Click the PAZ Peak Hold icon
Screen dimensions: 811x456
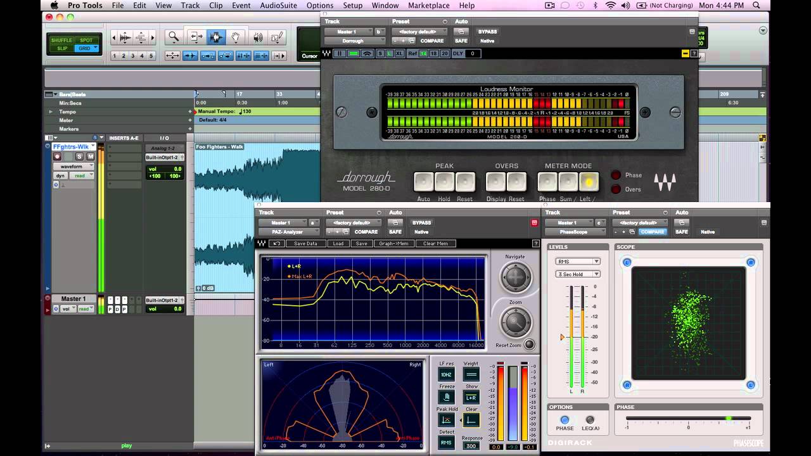tap(447, 420)
